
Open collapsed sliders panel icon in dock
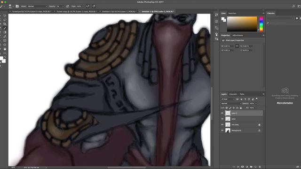pyautogui.click(x=216, y=39)
